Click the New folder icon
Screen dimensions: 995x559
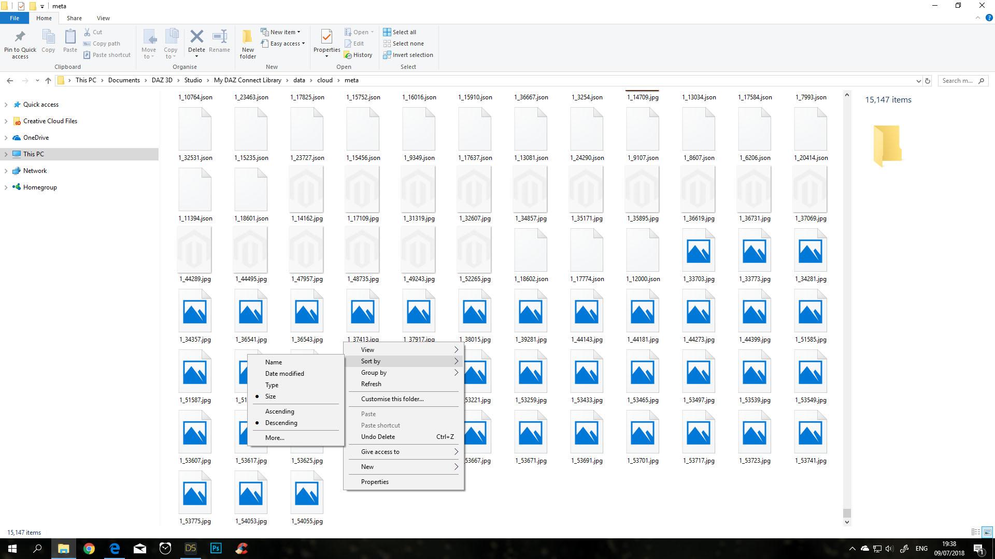coord(248,37)
